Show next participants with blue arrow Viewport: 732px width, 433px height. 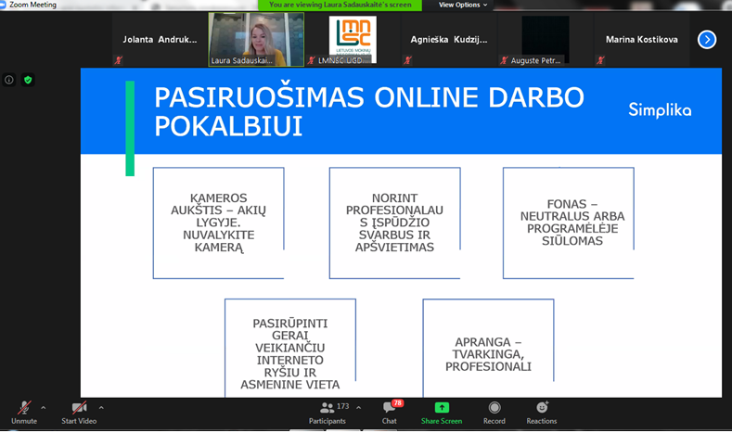point(707,39)
